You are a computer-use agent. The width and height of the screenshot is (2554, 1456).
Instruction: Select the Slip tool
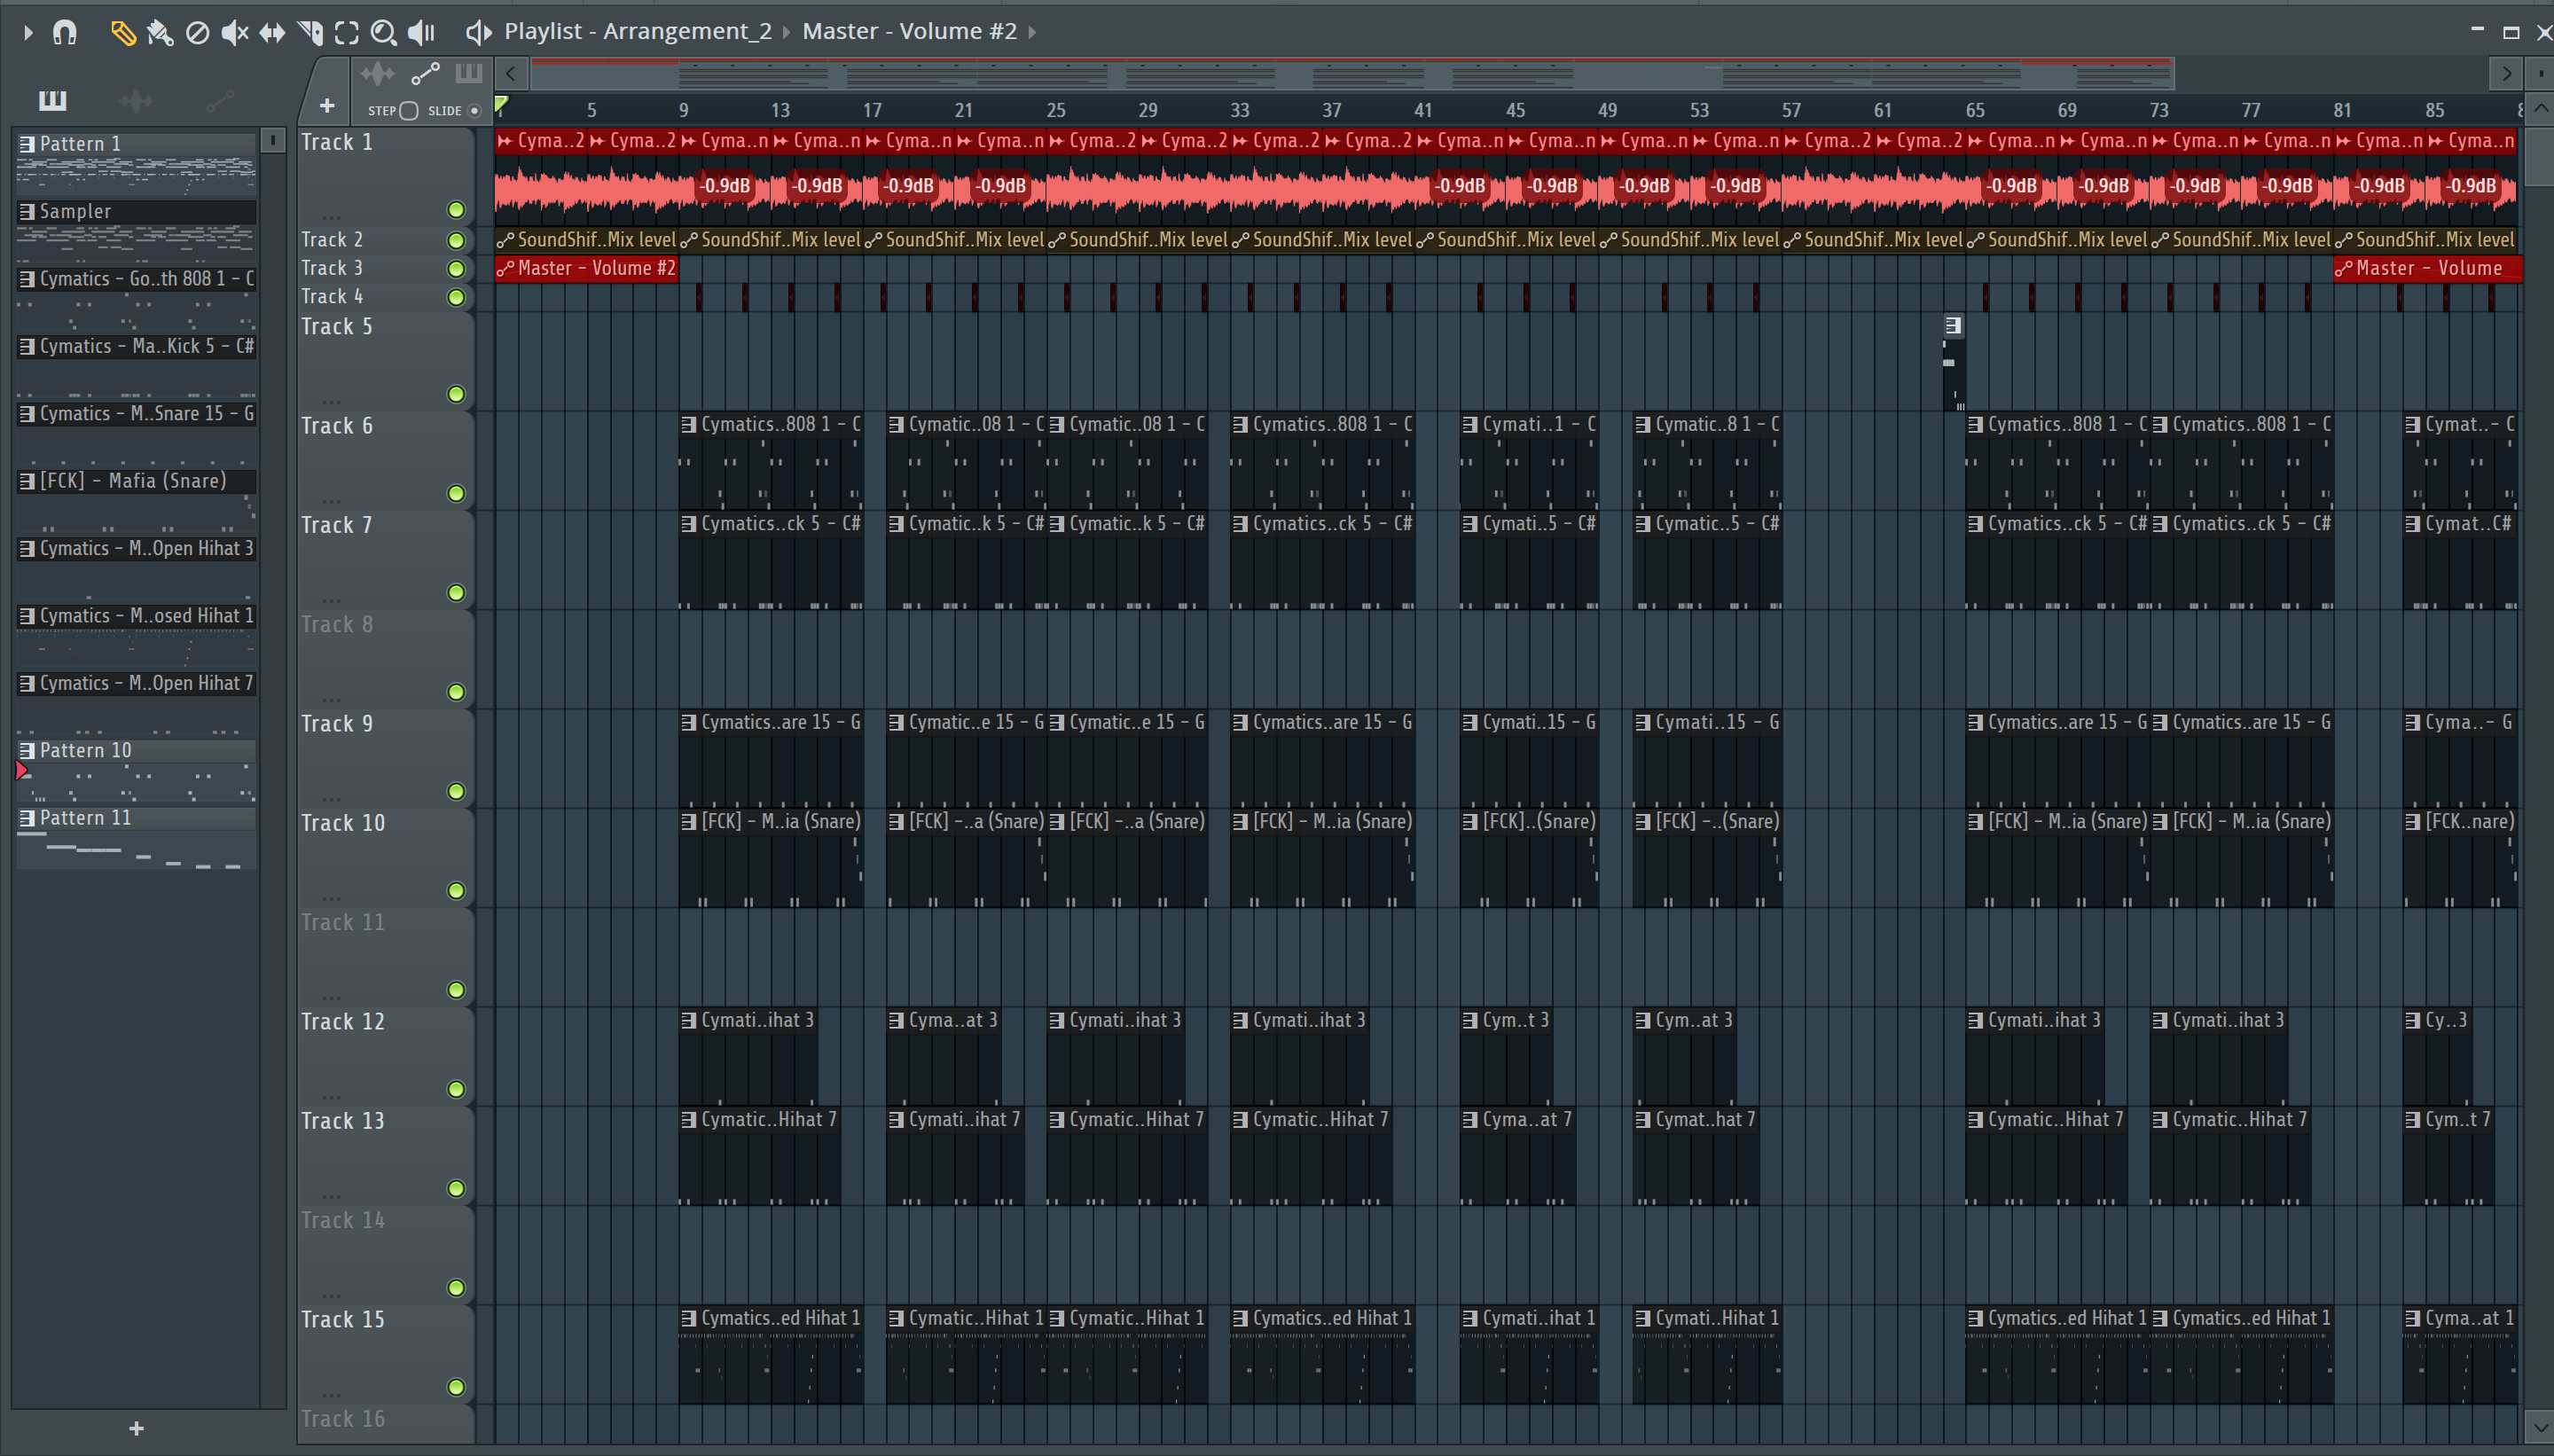click(x=272, y=33)
